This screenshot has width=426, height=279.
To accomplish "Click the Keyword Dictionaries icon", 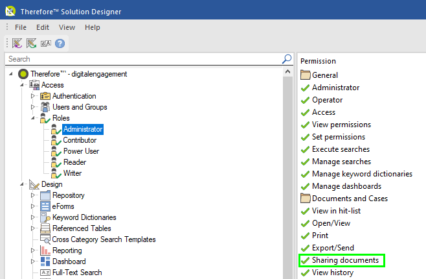I will tap(45, 217).
